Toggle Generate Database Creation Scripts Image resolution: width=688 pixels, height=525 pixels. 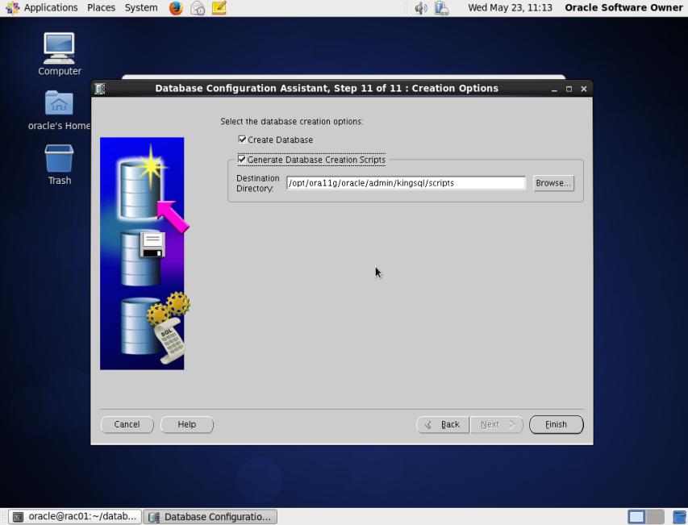pos(242,159)
